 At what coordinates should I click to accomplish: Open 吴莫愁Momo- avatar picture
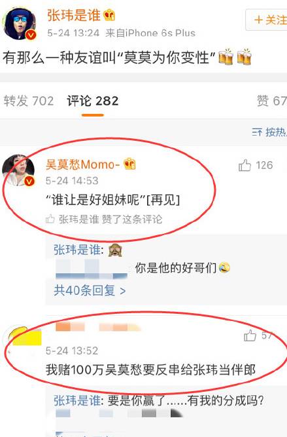[x=18, y=170]
